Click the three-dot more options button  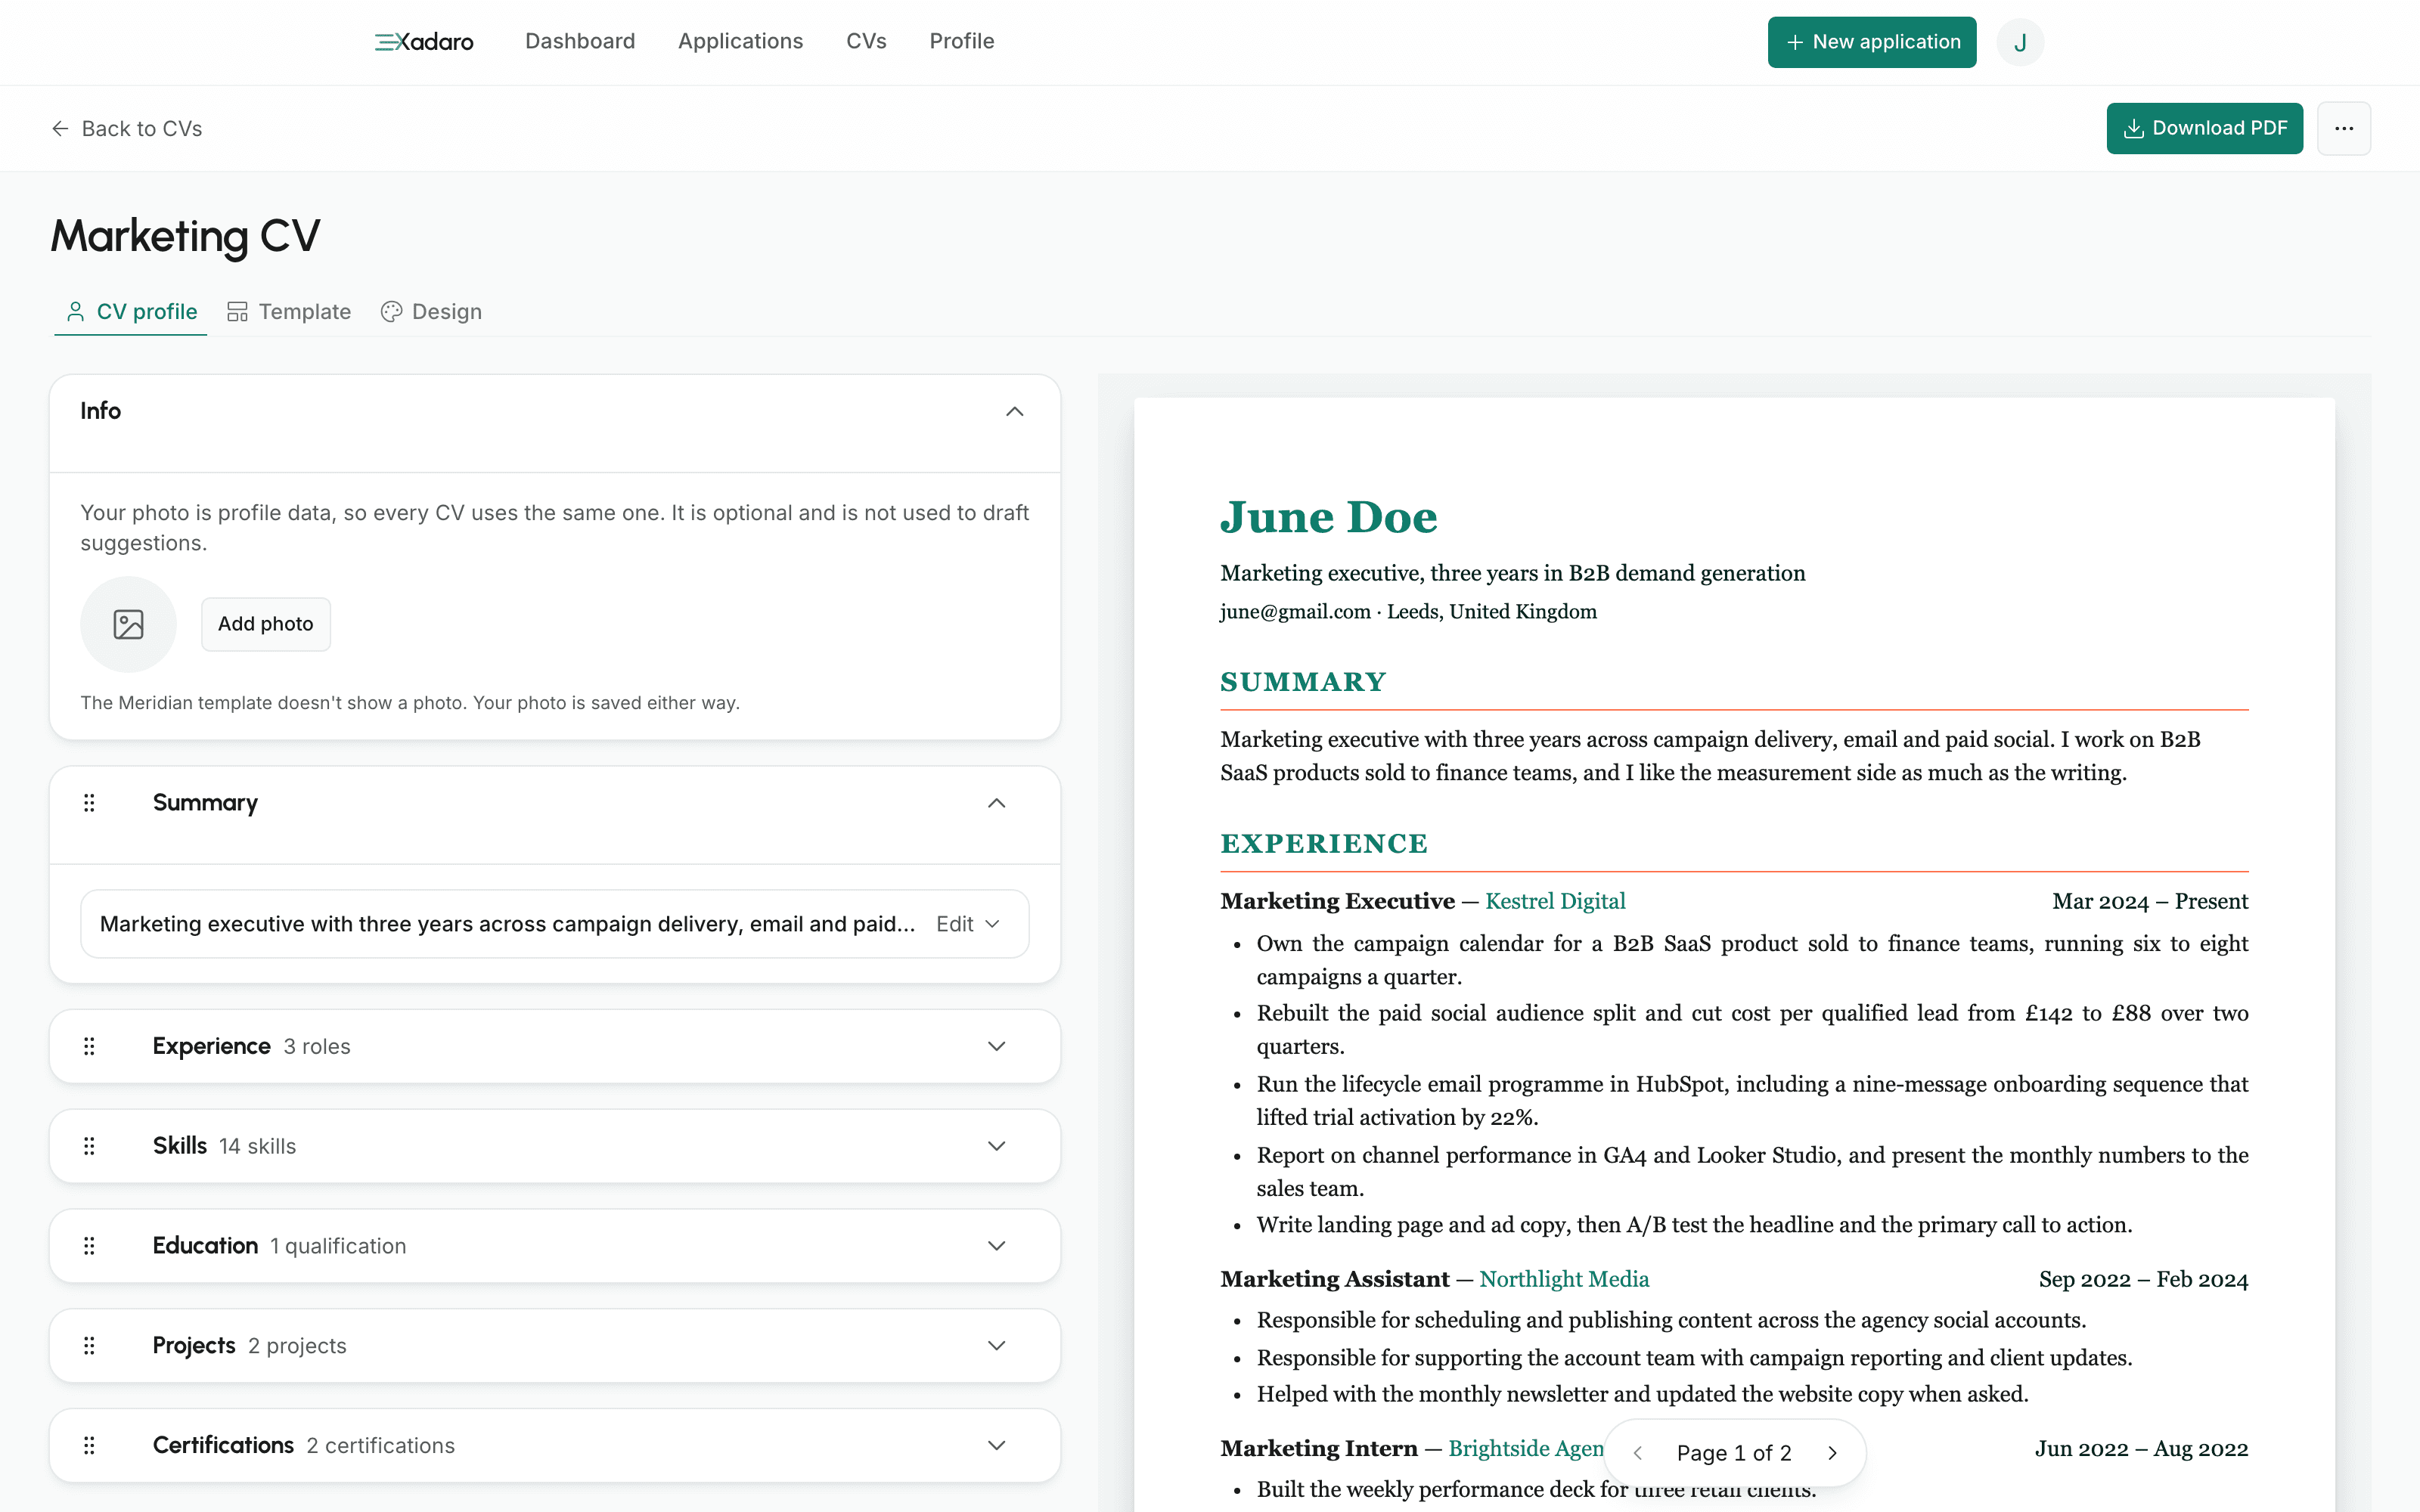(2344, 128)
